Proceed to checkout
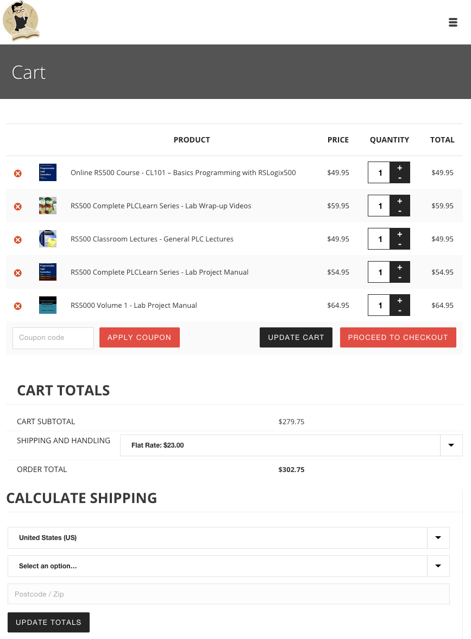 398,338
